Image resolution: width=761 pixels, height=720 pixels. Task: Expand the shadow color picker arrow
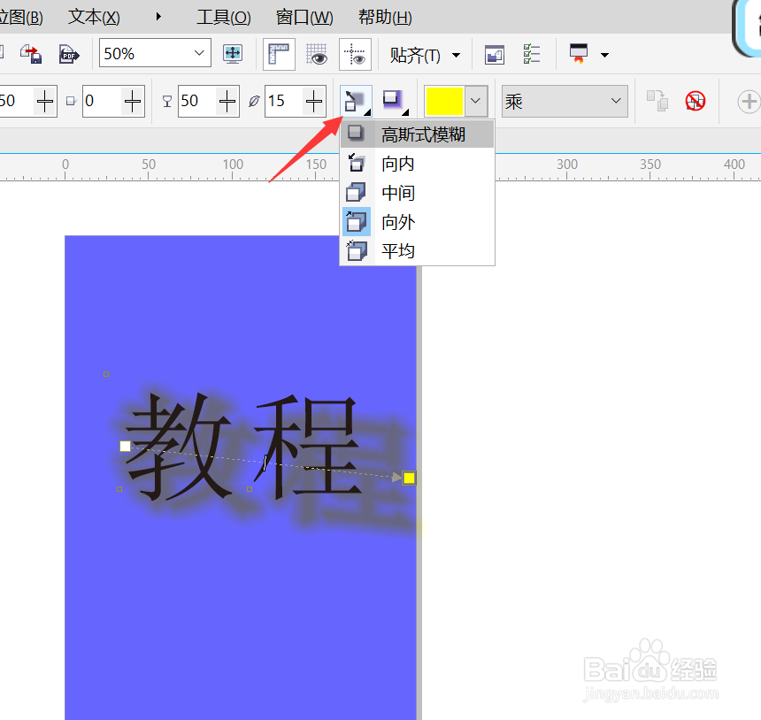coord(476,101)
